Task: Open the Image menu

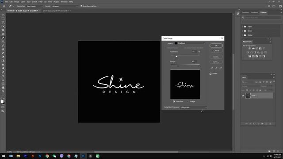Action: (17, 2)
